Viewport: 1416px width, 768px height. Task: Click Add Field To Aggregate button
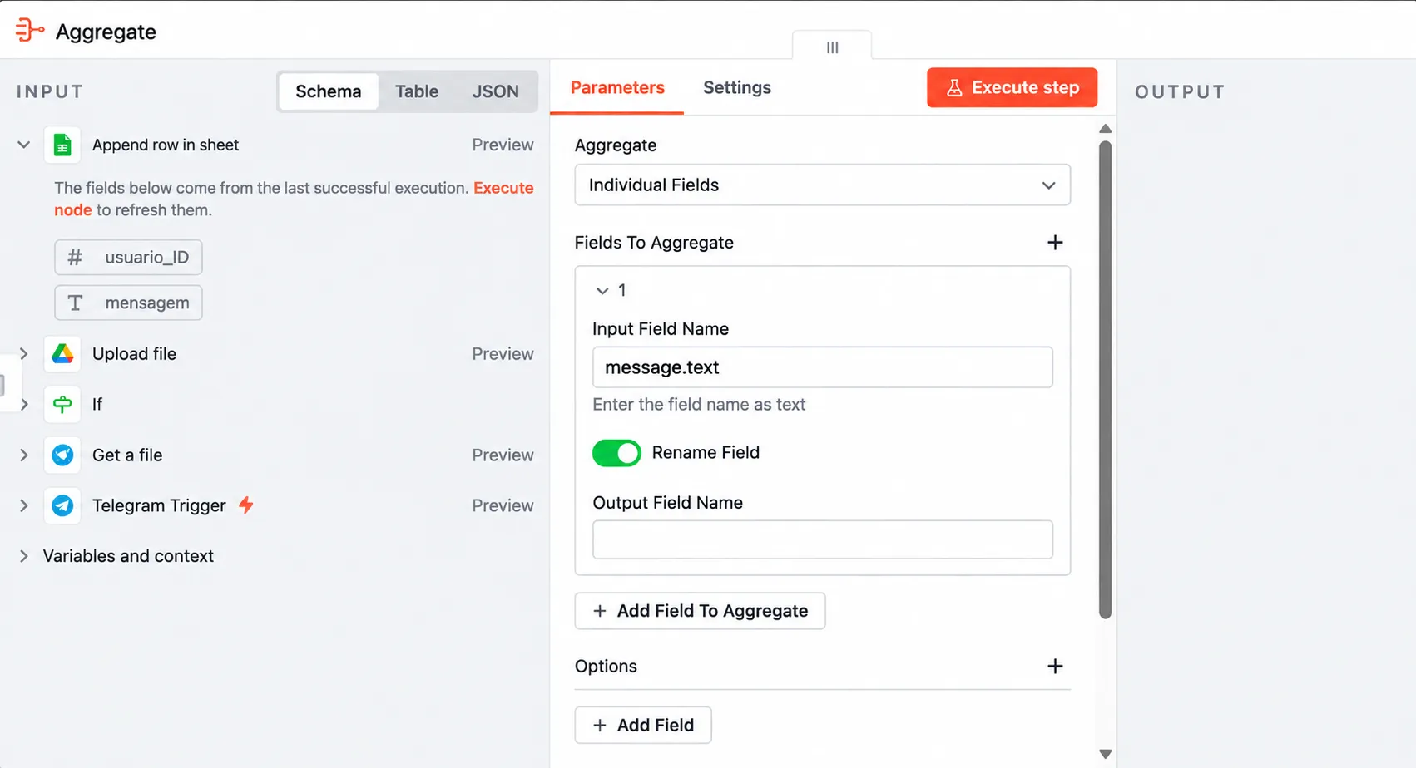pyautogui.click(x=700, y=611)
